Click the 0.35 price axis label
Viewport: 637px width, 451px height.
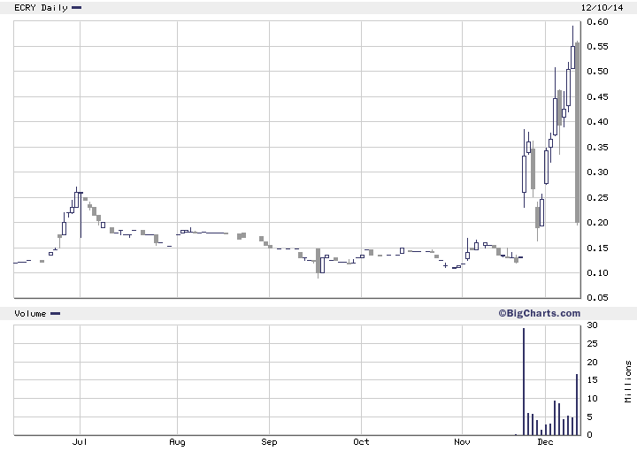[x=597, y=147]
